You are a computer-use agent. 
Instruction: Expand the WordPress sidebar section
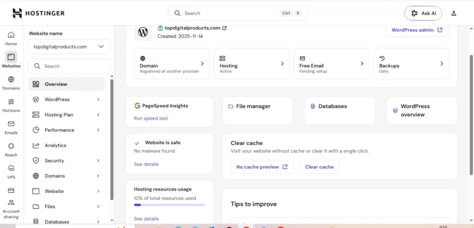98,99
